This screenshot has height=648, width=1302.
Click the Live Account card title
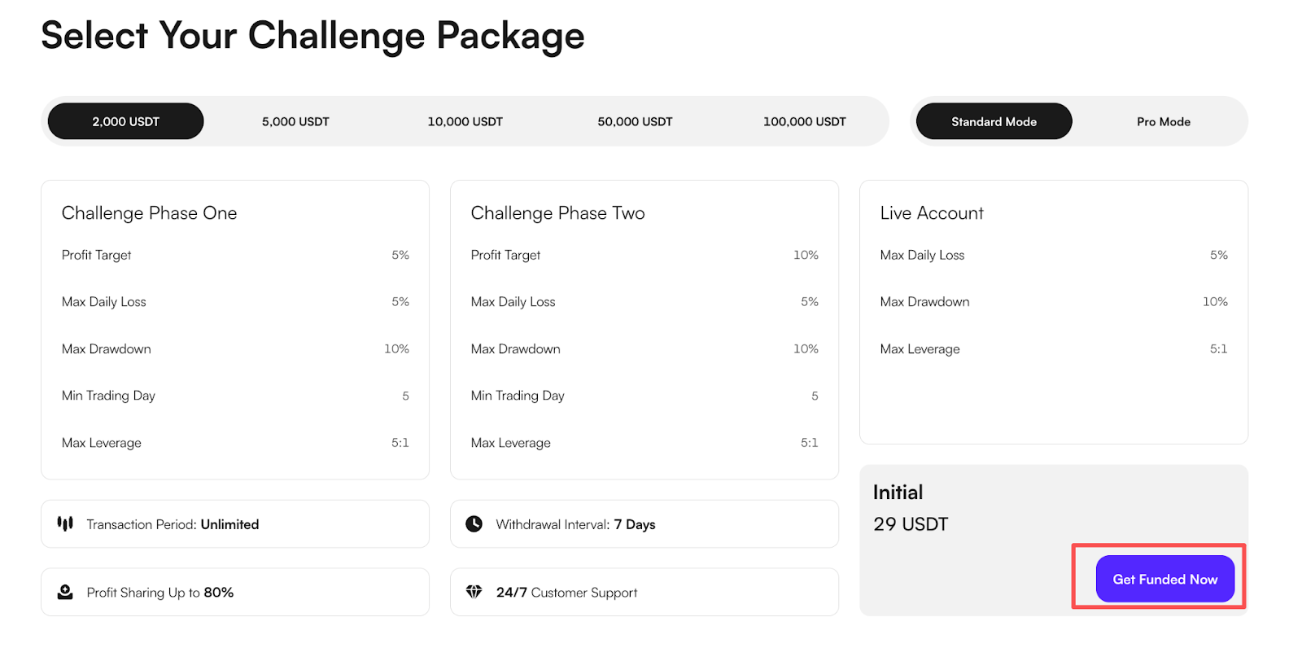coord(932,213)
